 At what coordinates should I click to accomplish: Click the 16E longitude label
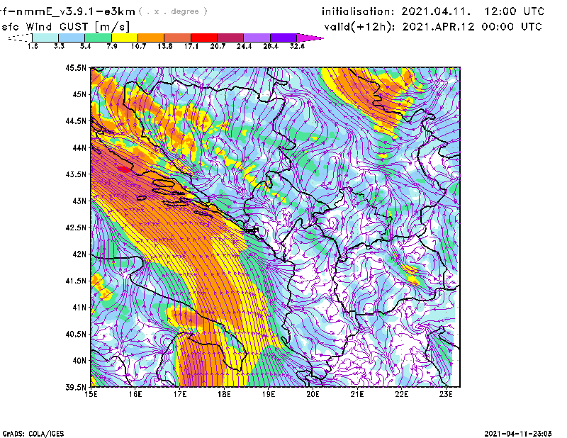[x=135, y=394]
